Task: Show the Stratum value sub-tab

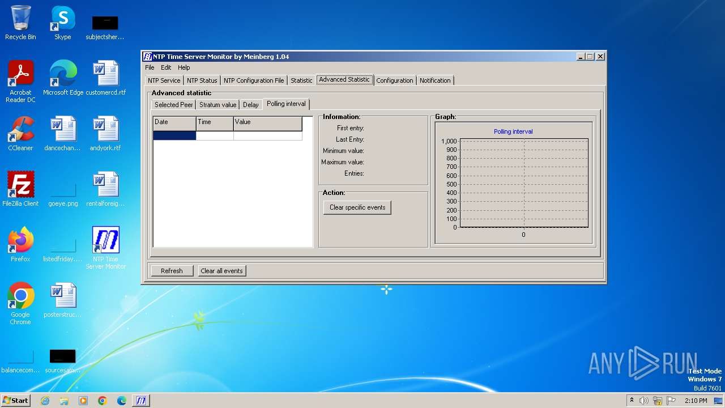Action: pyautogui.click(x=218, y=105)
